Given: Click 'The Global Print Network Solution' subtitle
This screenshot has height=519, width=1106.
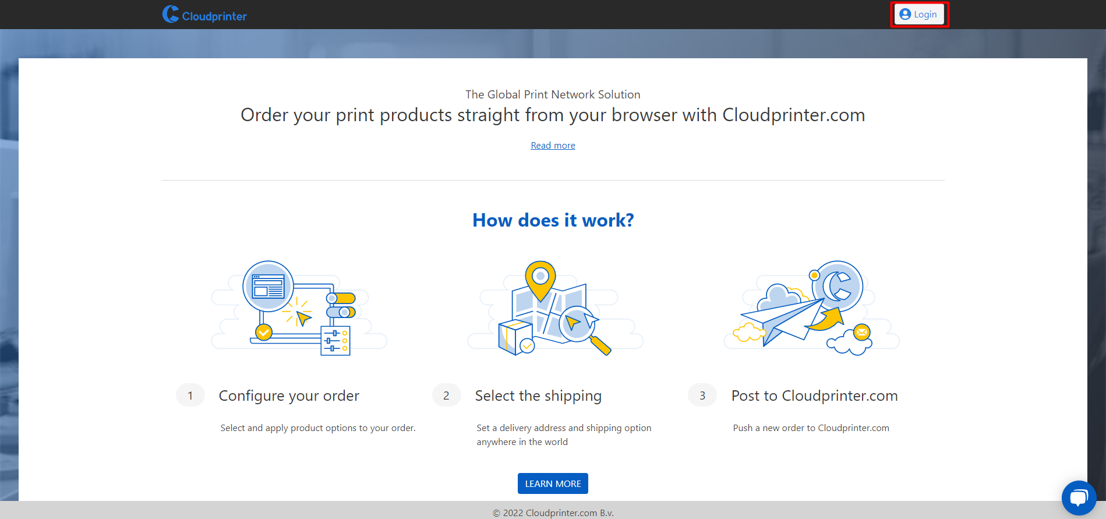Looking at the screenshot, I should 553,94.
